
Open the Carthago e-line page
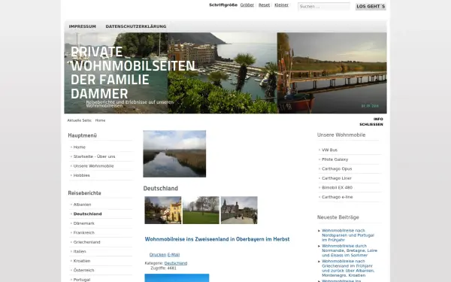coord(337,197)
